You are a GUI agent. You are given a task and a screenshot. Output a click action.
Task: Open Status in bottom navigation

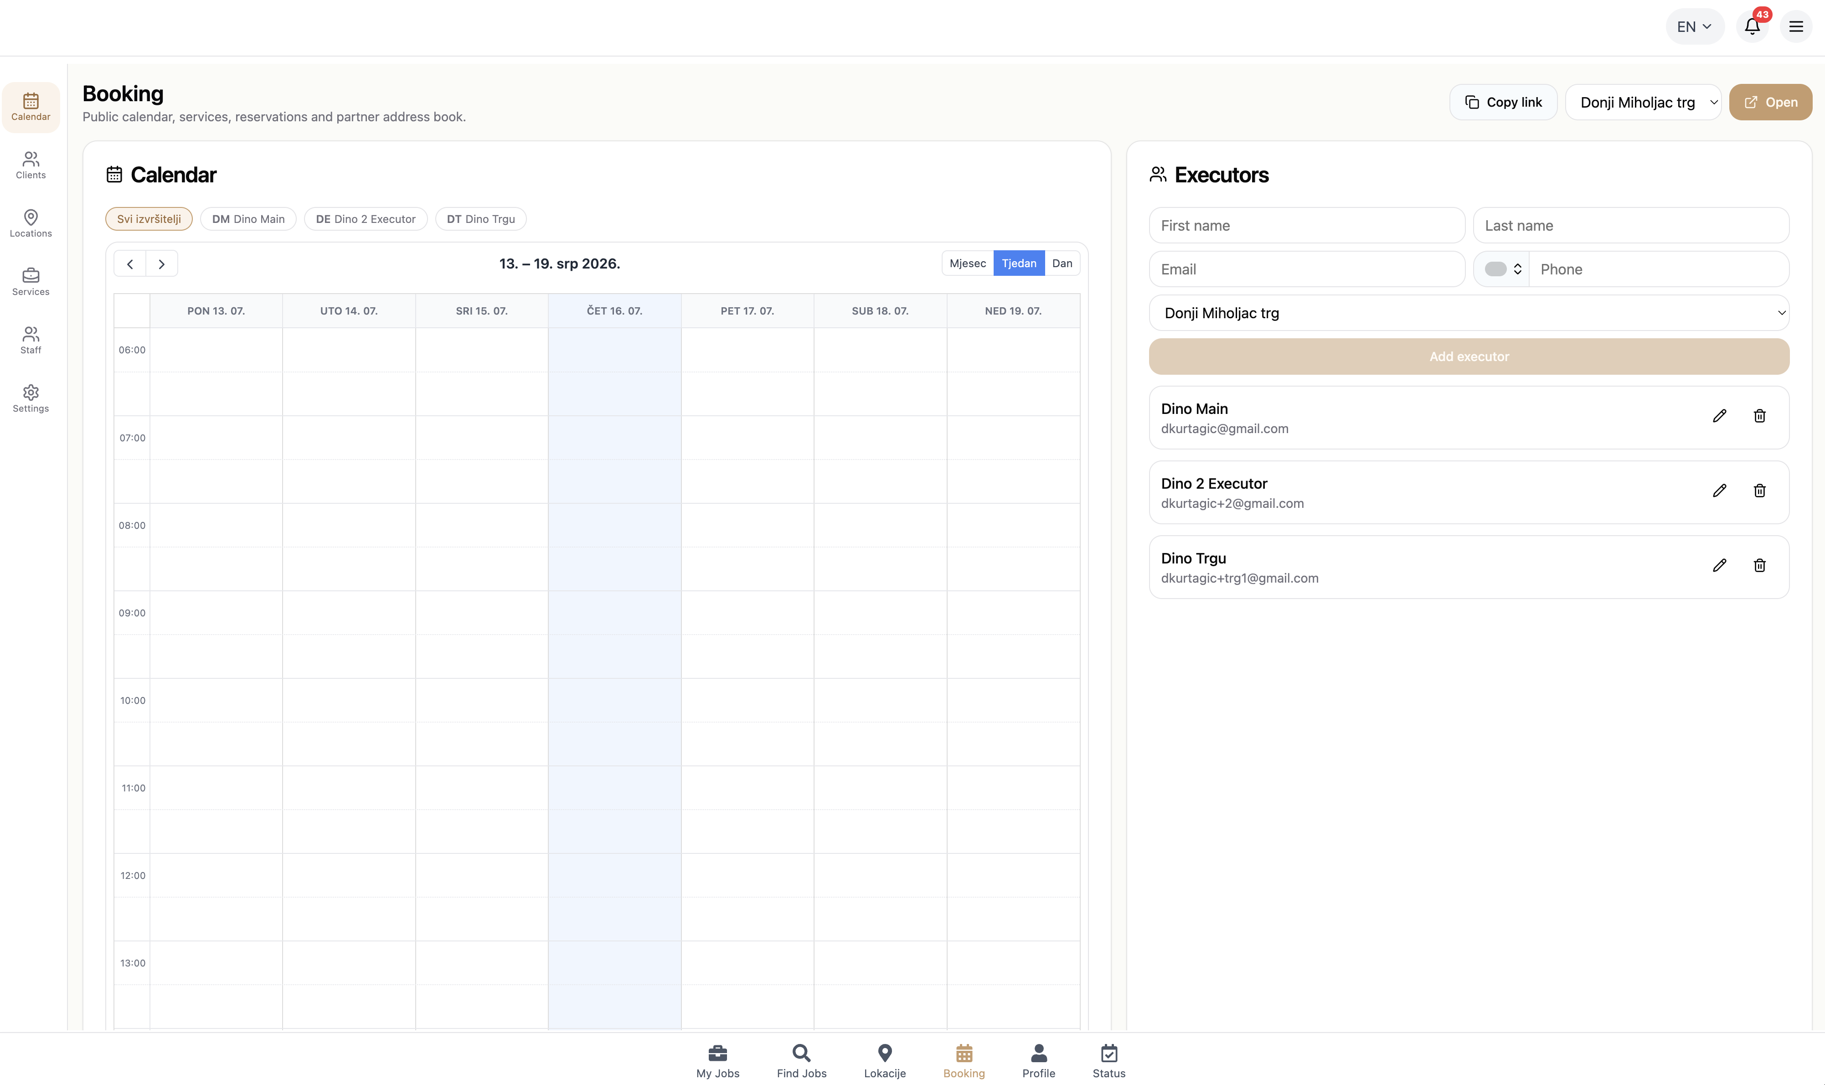pos(1109,1061)
